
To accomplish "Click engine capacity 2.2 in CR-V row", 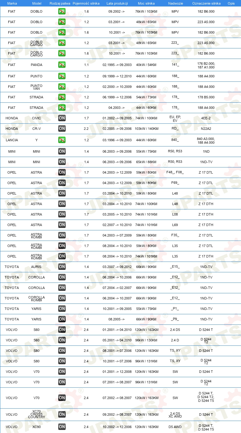I will click(86, 129).
